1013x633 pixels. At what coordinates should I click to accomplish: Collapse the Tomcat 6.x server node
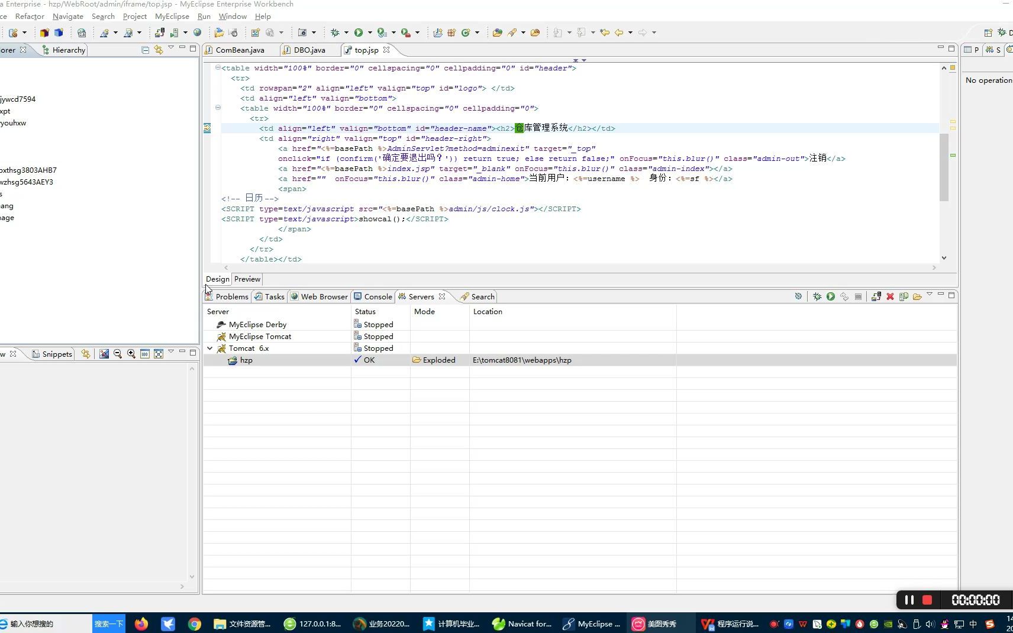pos(209,348)
